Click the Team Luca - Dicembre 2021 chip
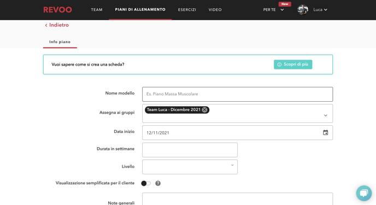Image resolution: width=376 pixels, height=205 pixels. click(x=177, y=110)
